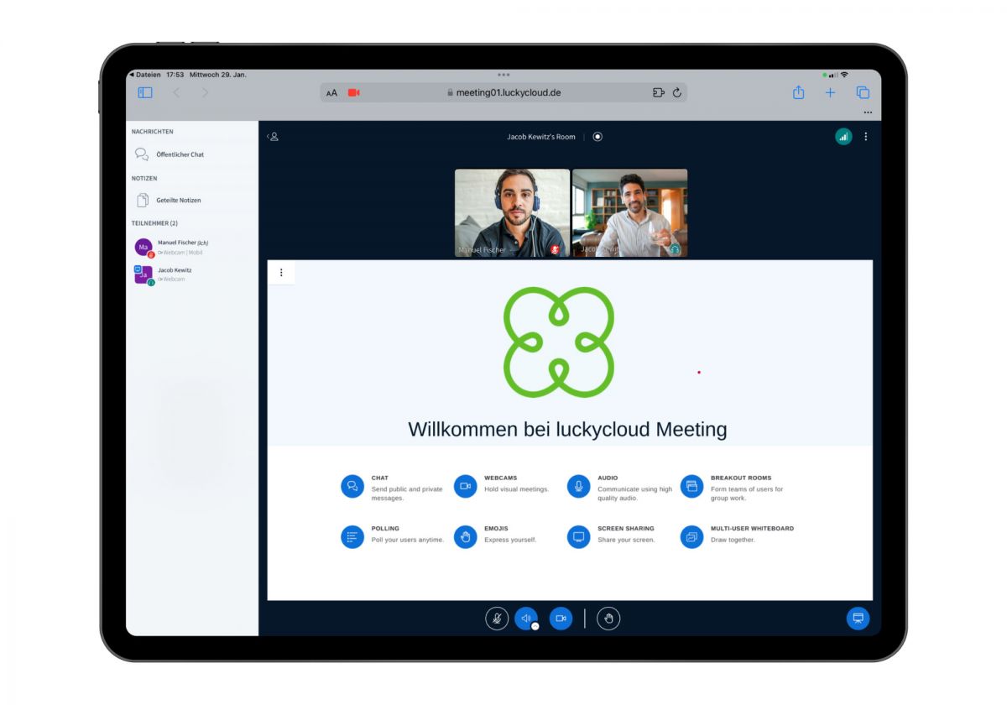Open the Safari share sheet

point(798,92)
